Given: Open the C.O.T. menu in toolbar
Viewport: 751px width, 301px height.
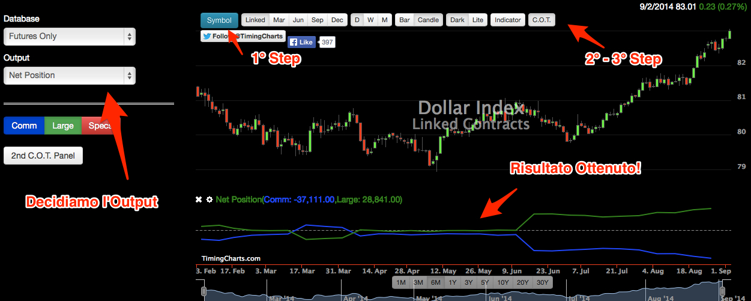Looking at the screenshot, I should pos(542,20).
